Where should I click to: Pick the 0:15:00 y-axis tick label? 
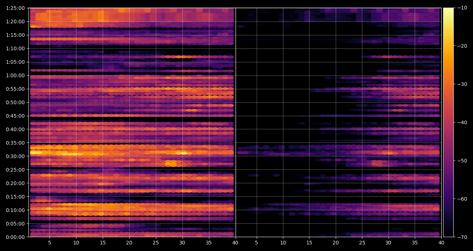coord(15,197)
